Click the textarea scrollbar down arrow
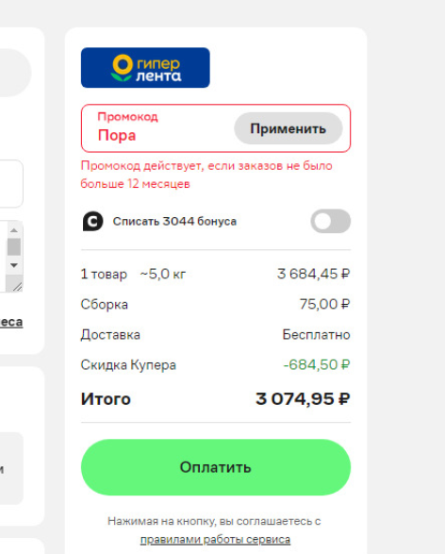 point(14,265)
